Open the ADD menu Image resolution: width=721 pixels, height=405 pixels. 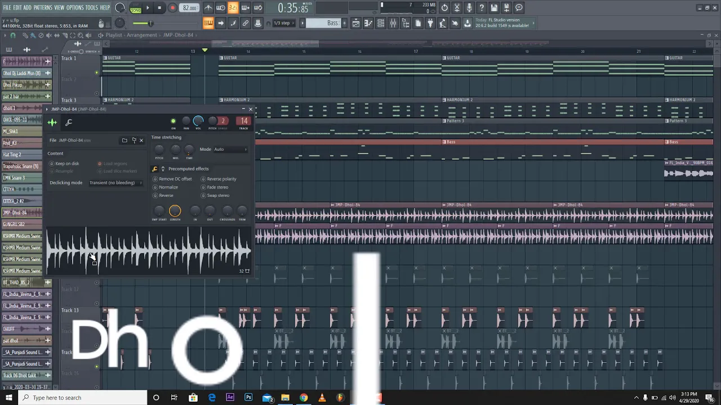coord(27,7)
